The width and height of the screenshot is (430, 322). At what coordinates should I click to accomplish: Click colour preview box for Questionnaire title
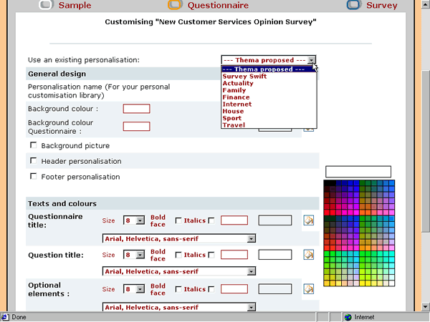click(x=275, y=220)
